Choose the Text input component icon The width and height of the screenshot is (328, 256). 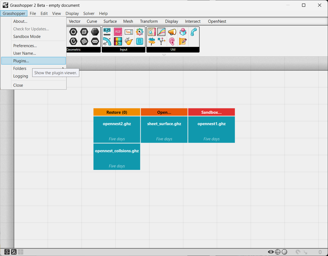129,32
